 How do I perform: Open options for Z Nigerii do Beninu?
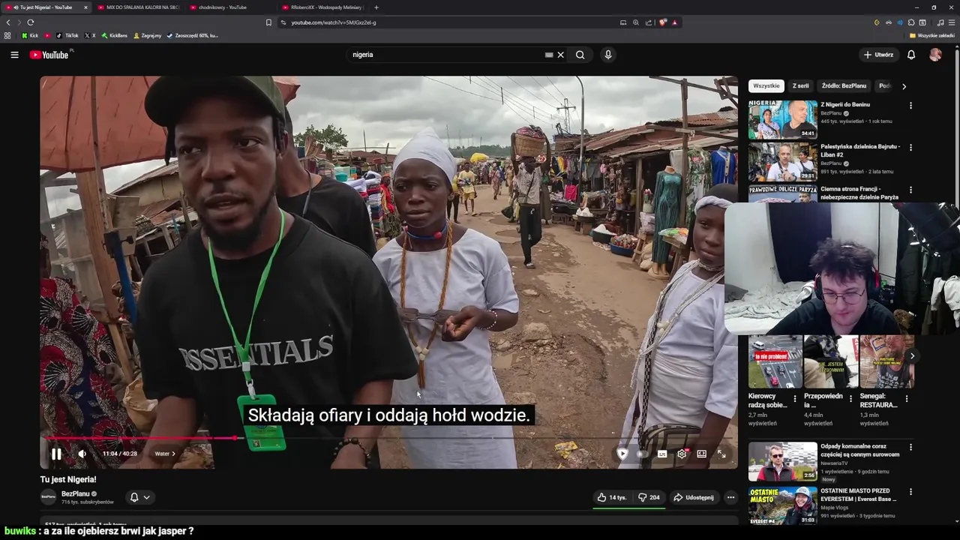[910, 106]
